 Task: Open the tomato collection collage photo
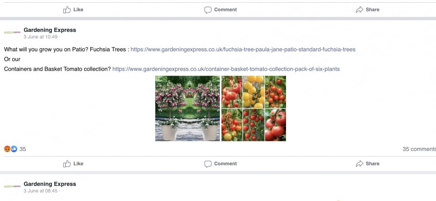pyautogui.click(x=254, y=109)
